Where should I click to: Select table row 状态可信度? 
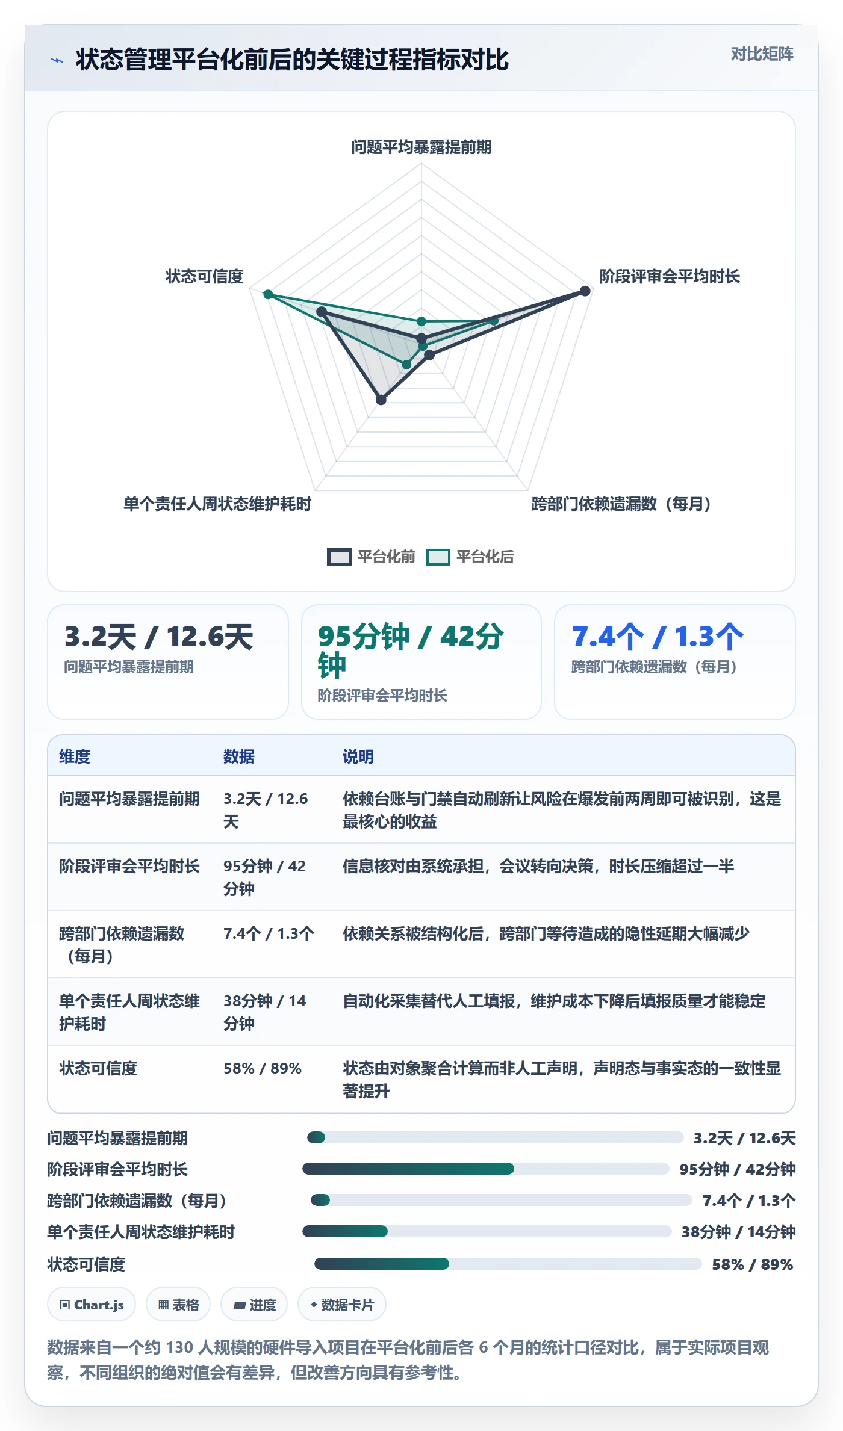click(421, 1079)
